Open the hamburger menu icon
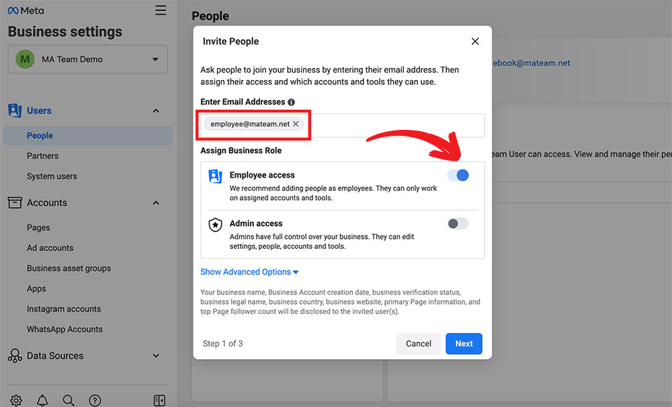Image resolution: width=672 pixels, height=407 pixels. coord(161,11)
